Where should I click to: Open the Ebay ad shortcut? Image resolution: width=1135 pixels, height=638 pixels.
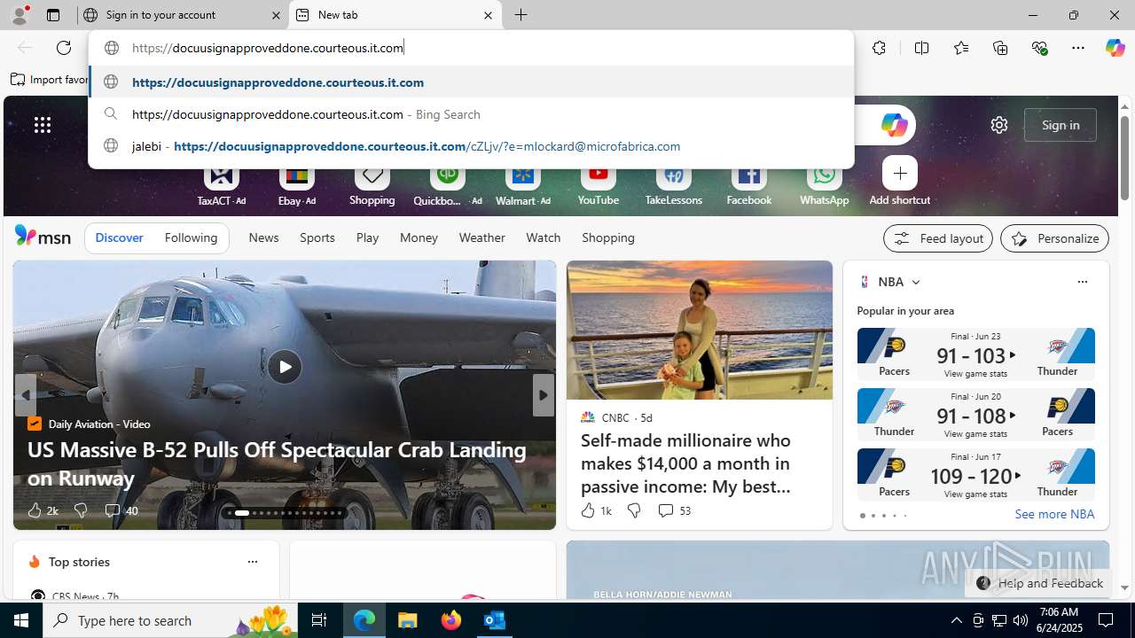(297, 184)
